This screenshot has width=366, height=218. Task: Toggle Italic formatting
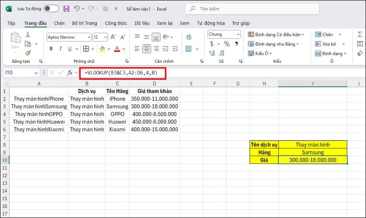[61, 48]
